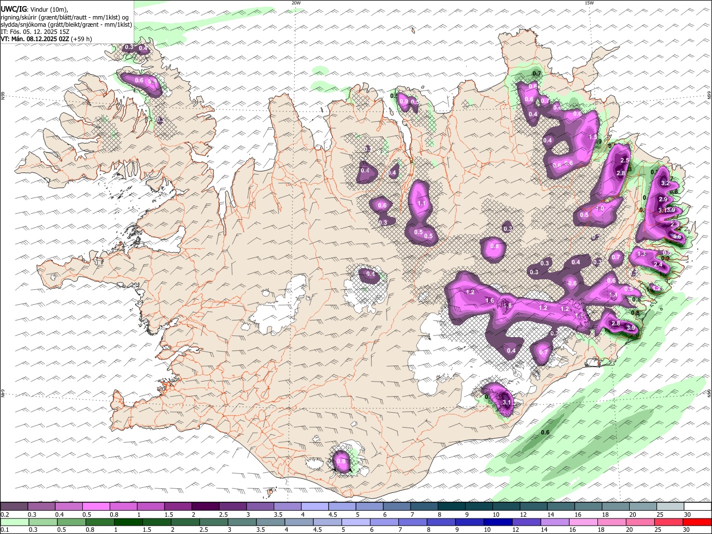Click the '2.4' snowfall value on map

pos(659,265)
